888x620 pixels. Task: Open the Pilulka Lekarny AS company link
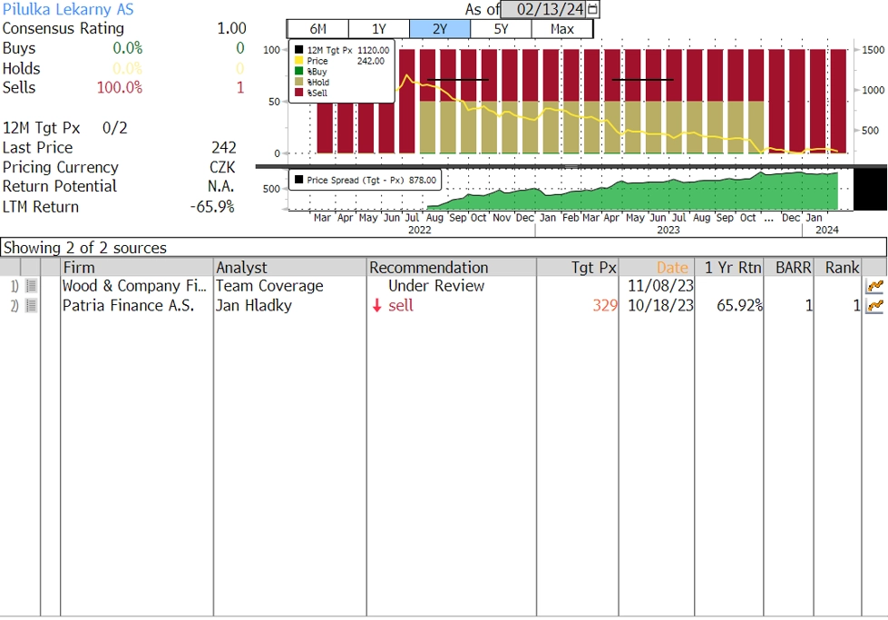coord(68,9)
